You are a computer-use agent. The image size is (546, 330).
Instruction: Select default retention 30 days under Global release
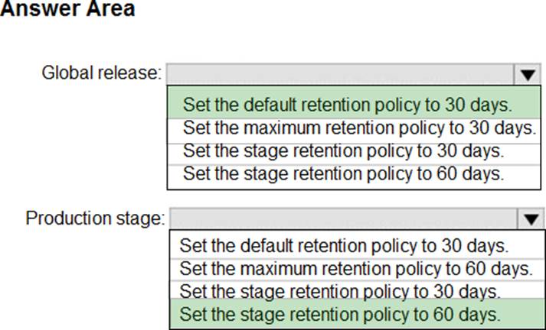coord(348,105)
